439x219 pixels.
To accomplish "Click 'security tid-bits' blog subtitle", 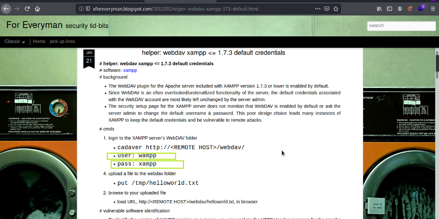I will click(x=87, y=26).
